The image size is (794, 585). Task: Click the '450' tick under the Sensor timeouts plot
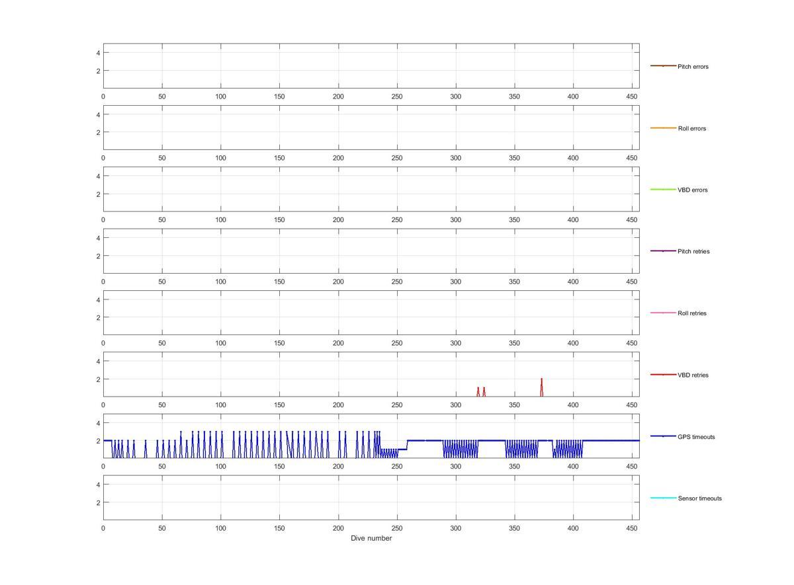[x=632, y=528]
